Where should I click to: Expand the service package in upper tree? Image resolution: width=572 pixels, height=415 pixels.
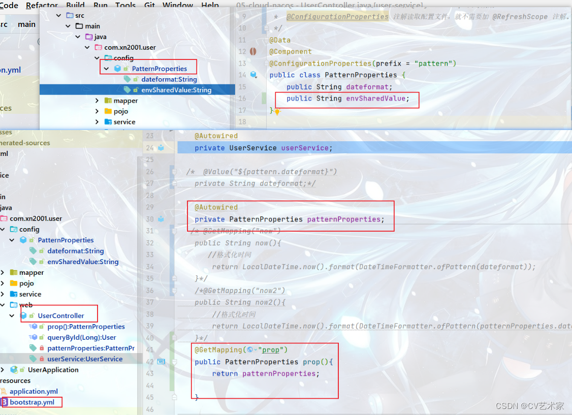tap(97, 121)
